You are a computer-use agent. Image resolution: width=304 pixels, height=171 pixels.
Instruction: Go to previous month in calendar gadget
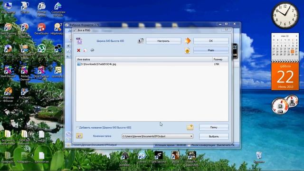point(274,36)
